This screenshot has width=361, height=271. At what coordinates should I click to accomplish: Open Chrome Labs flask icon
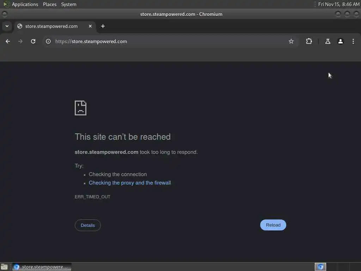pyautogui.click(x=328, y=41)
